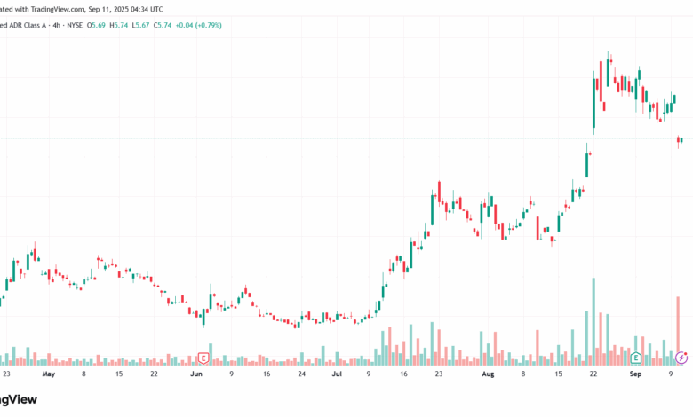Click the green earnings E marker near Sep
Screen dimensions: 693x417
pos(636,358)
